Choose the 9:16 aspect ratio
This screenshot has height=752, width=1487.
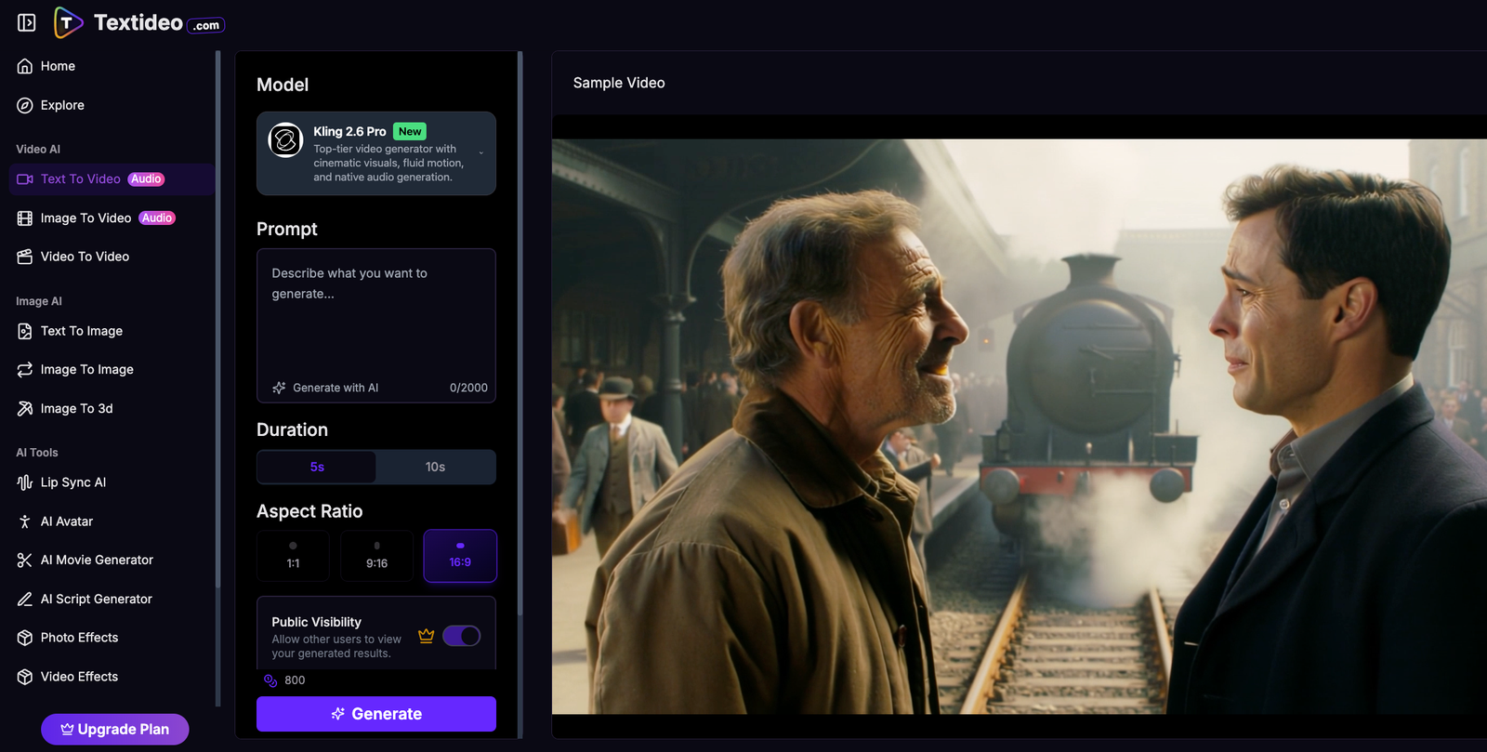click(x=376, y=556)
